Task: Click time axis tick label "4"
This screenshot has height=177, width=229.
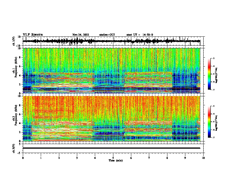Action: (x=95, y=158)
